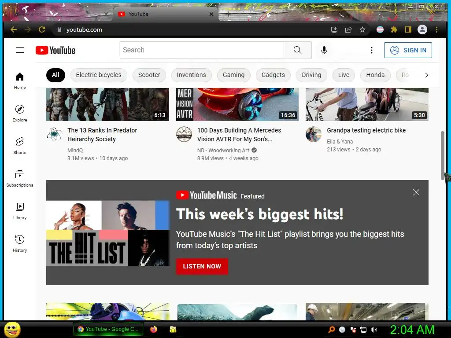This screenshot has height=338, width=451.
Task: Open Chrome profile avatar
Action: pyautogui.click(x=422, y=29)
